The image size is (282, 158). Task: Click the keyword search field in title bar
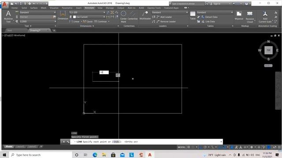pos(188,4)
